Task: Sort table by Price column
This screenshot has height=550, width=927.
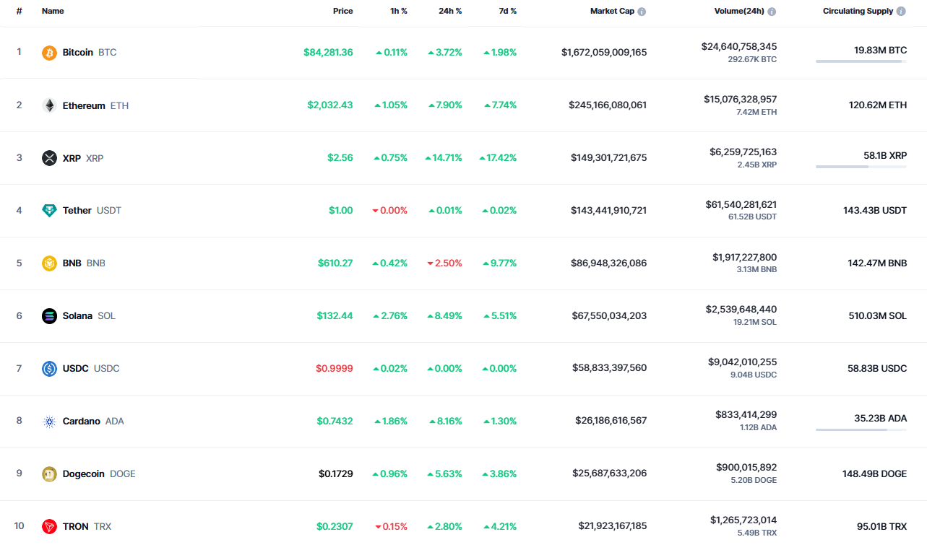Action: coord(342,12)
